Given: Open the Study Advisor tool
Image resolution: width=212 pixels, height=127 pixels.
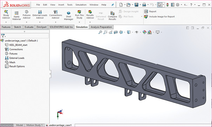Looking at the screenshot, I should point(6,14).
